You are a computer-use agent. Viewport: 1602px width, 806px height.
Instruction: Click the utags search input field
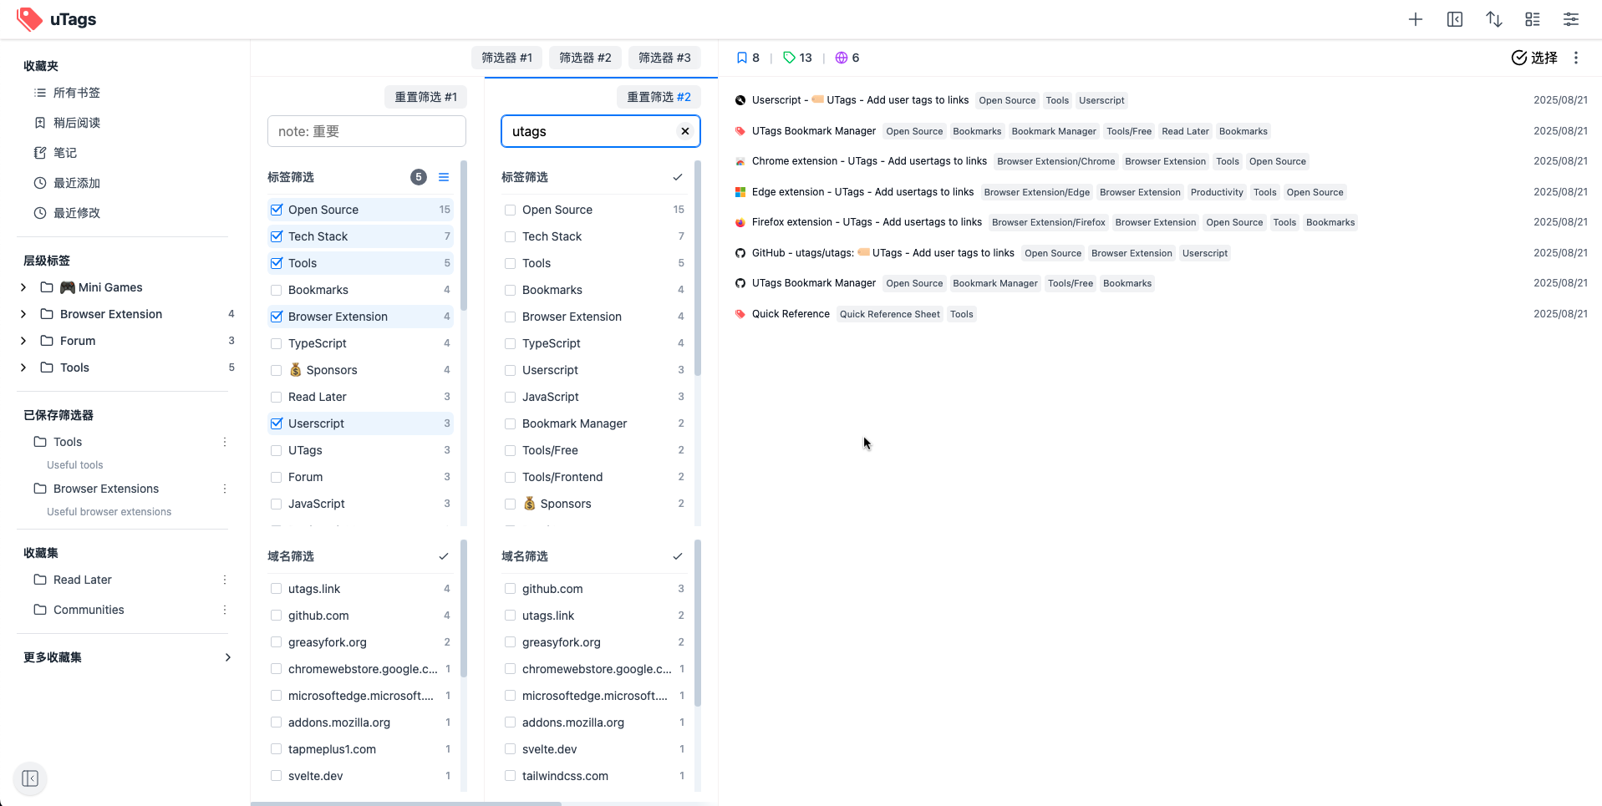(x=590, y=131)
